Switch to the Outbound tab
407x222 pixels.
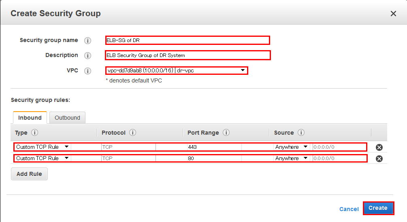coord(67,118)
